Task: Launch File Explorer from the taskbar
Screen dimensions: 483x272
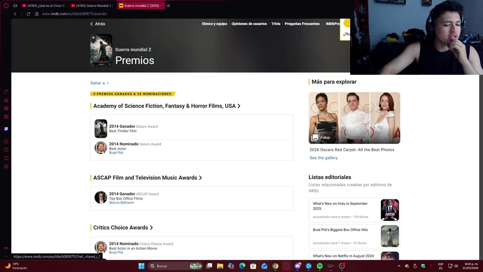Action: click(x=220, y=266)
